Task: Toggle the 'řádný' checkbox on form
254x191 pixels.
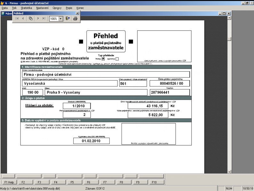Action: 103,59
